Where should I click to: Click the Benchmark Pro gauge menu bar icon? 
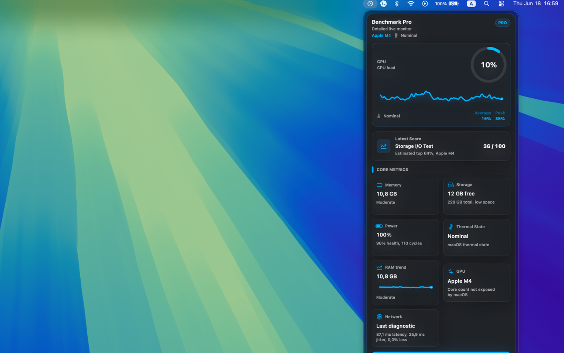[x=370, y=4]
